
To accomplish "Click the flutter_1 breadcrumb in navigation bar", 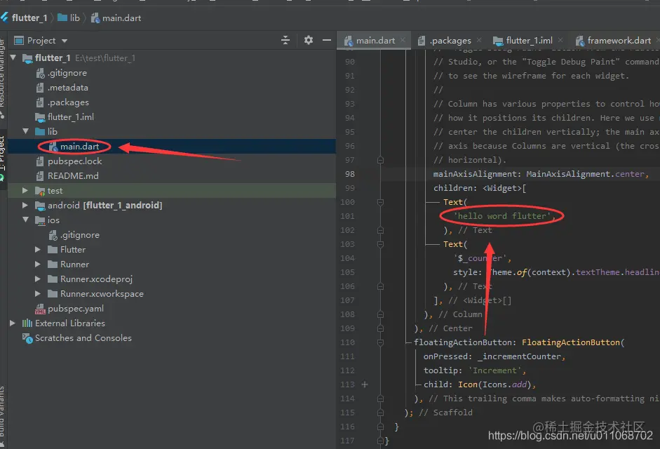I will 29,18.
